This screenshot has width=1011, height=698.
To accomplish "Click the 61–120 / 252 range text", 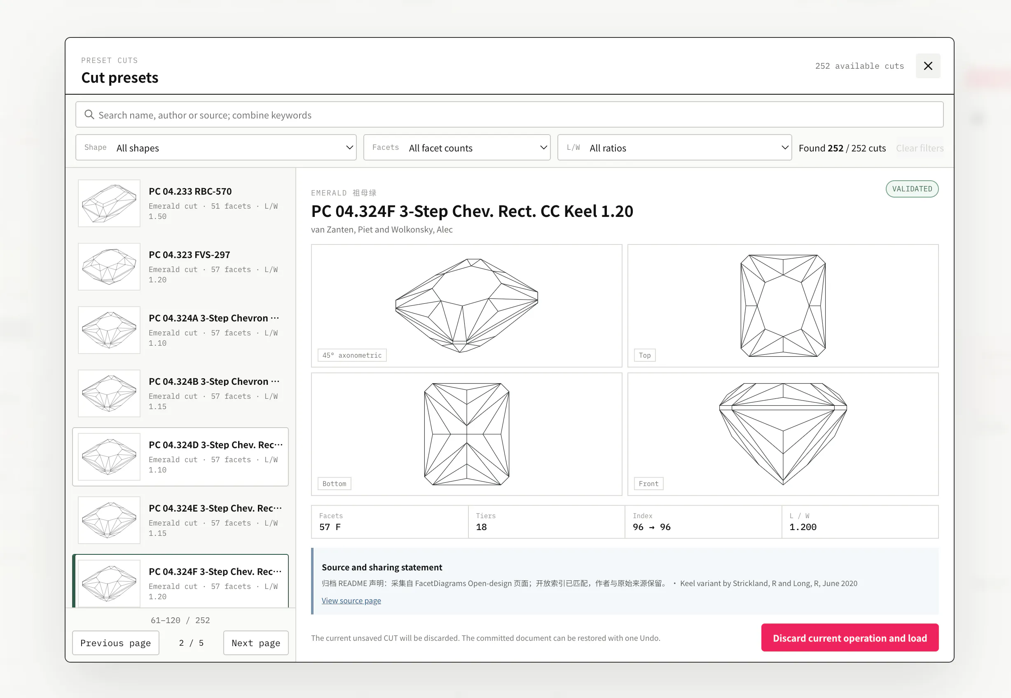I will [x=180, y=620].
